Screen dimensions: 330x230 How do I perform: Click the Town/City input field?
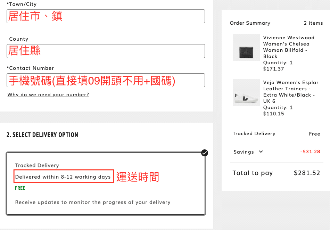pyautogui.click(x=106, y=16)
